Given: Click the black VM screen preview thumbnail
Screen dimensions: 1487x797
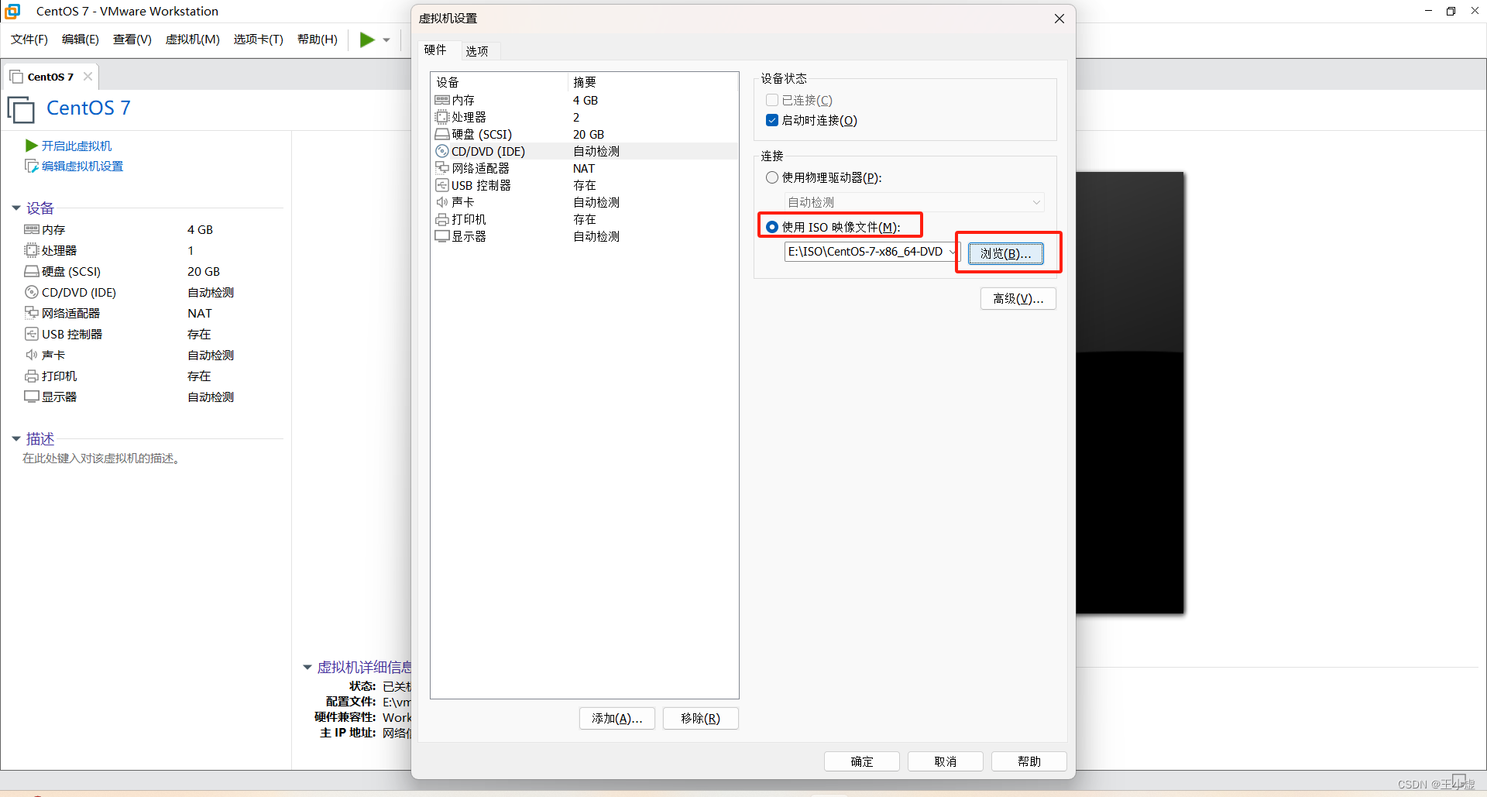Looking at the screenshot, I should (1130, 393).
